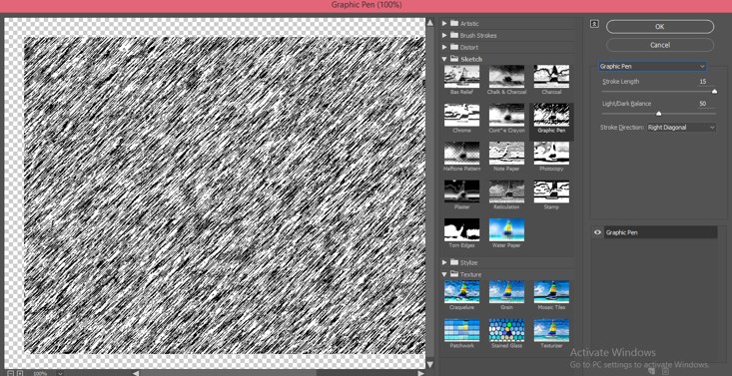Select the Patchwork texture thumbnail
Image resolution: width=732 pixels, height=376 pixels.
point(461,330)
